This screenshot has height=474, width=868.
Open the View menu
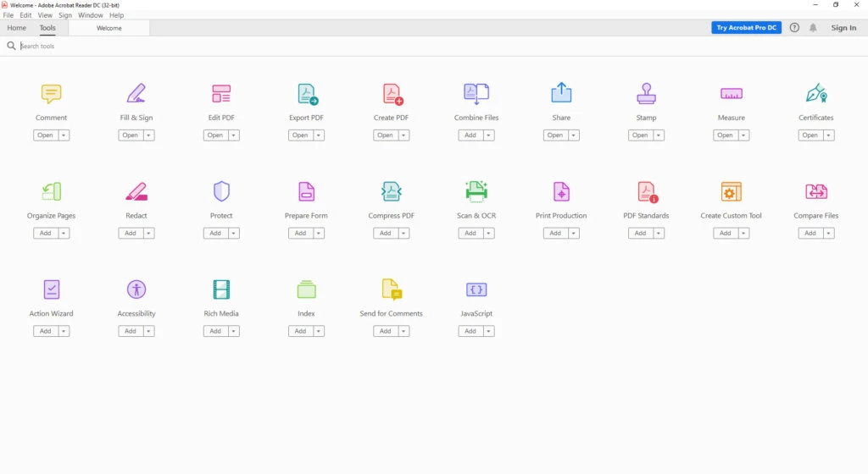[x=45, y=15]
